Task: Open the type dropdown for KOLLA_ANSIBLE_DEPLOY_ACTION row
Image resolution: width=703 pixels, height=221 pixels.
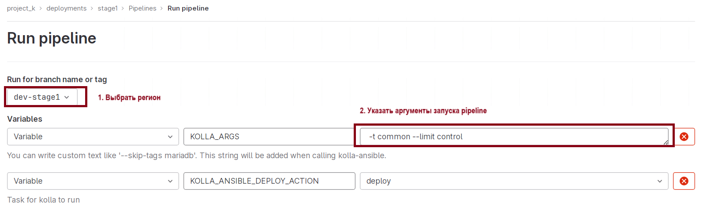Action: (x=93, y=181)
